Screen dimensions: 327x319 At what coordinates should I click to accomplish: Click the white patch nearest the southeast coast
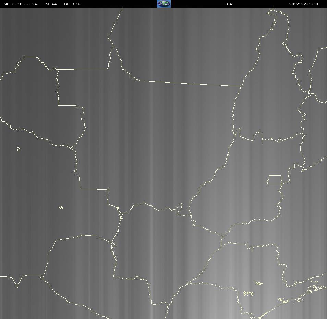(281, 300)
